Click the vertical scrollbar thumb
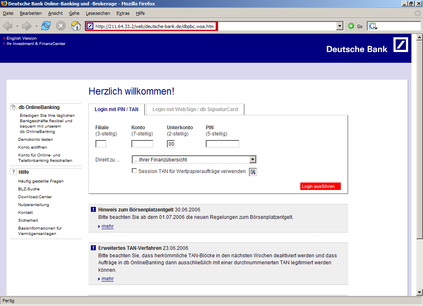 point(419,140)
